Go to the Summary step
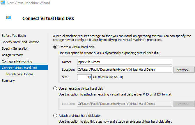Screen dimensions: 195x125 [x=8, y=81]
